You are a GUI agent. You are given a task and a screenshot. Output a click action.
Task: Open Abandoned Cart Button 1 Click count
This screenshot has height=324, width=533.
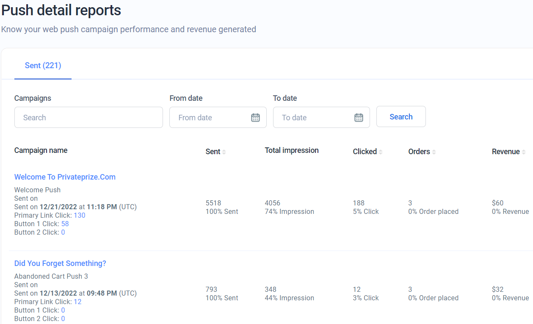[63, 310]
